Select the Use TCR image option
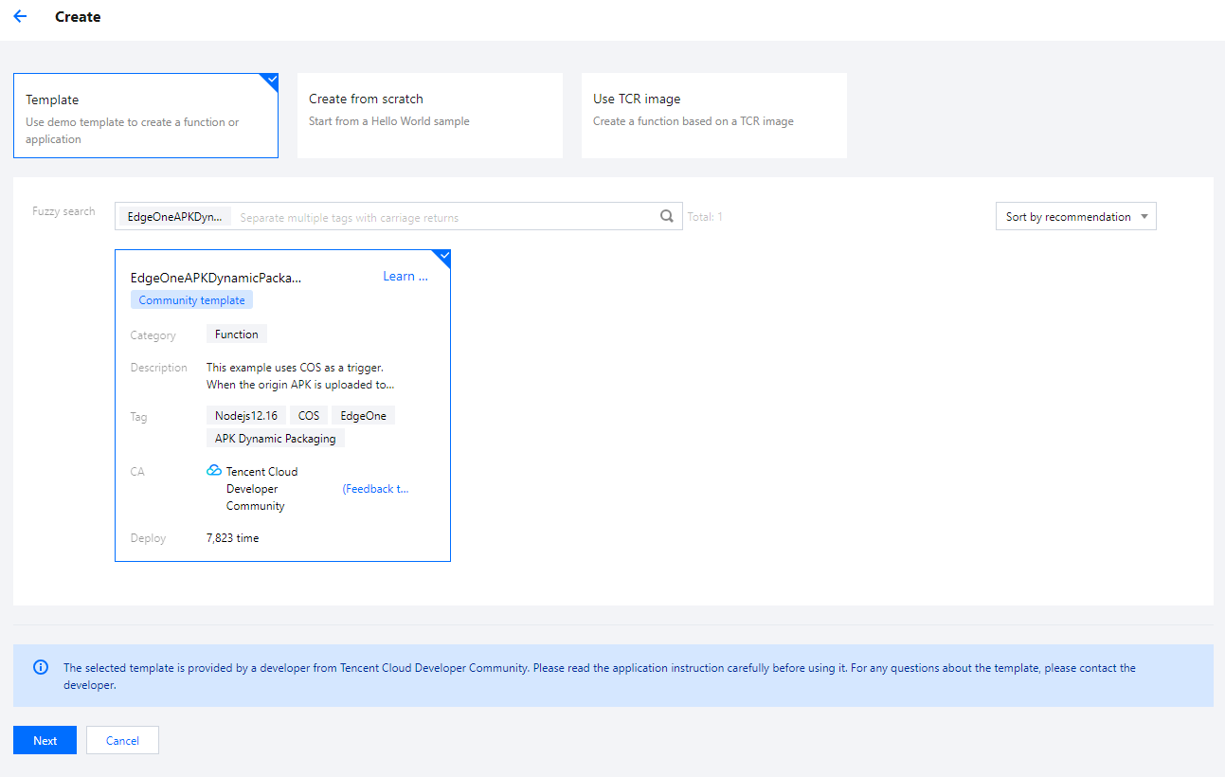This screenshot has width=1225, height=777. (714, 116)
